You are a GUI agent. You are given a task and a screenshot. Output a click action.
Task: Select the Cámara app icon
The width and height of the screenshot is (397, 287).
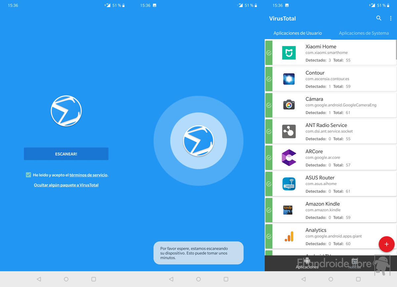pos(289,105)
